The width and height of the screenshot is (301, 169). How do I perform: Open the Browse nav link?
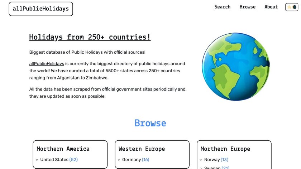(248, 7)
